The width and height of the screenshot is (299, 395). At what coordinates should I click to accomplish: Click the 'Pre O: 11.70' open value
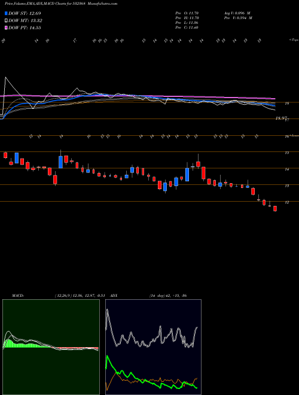pos(188,13)
